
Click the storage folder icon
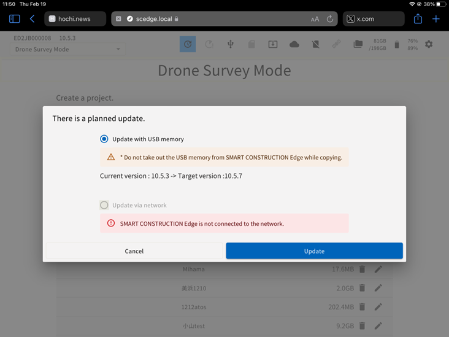358,44
